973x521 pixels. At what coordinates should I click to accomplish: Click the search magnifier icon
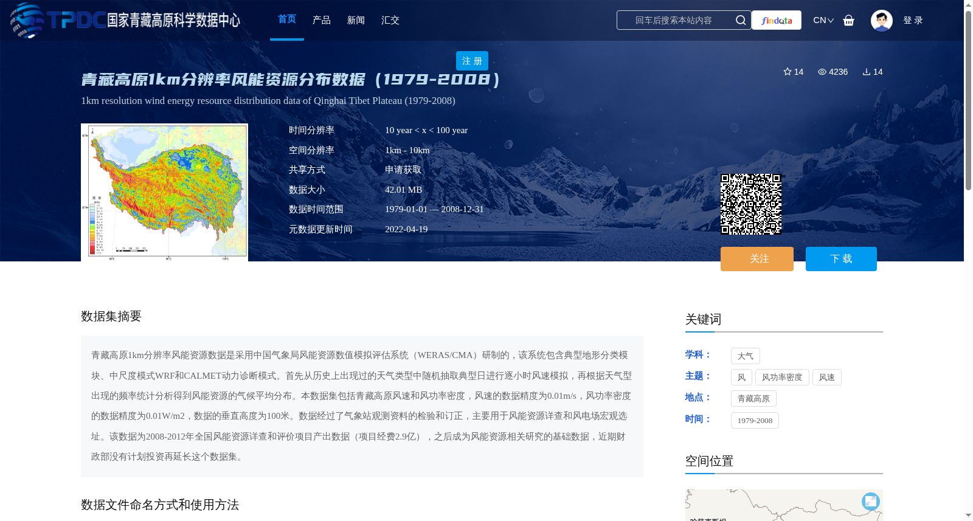pyautogui.click(x=741, y=20)
